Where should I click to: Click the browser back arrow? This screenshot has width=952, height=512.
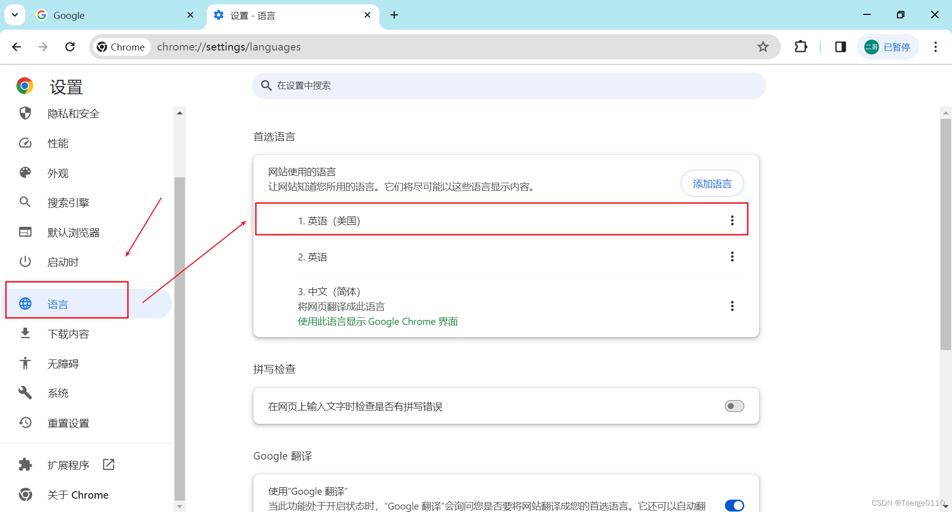[x=16, y=47]
